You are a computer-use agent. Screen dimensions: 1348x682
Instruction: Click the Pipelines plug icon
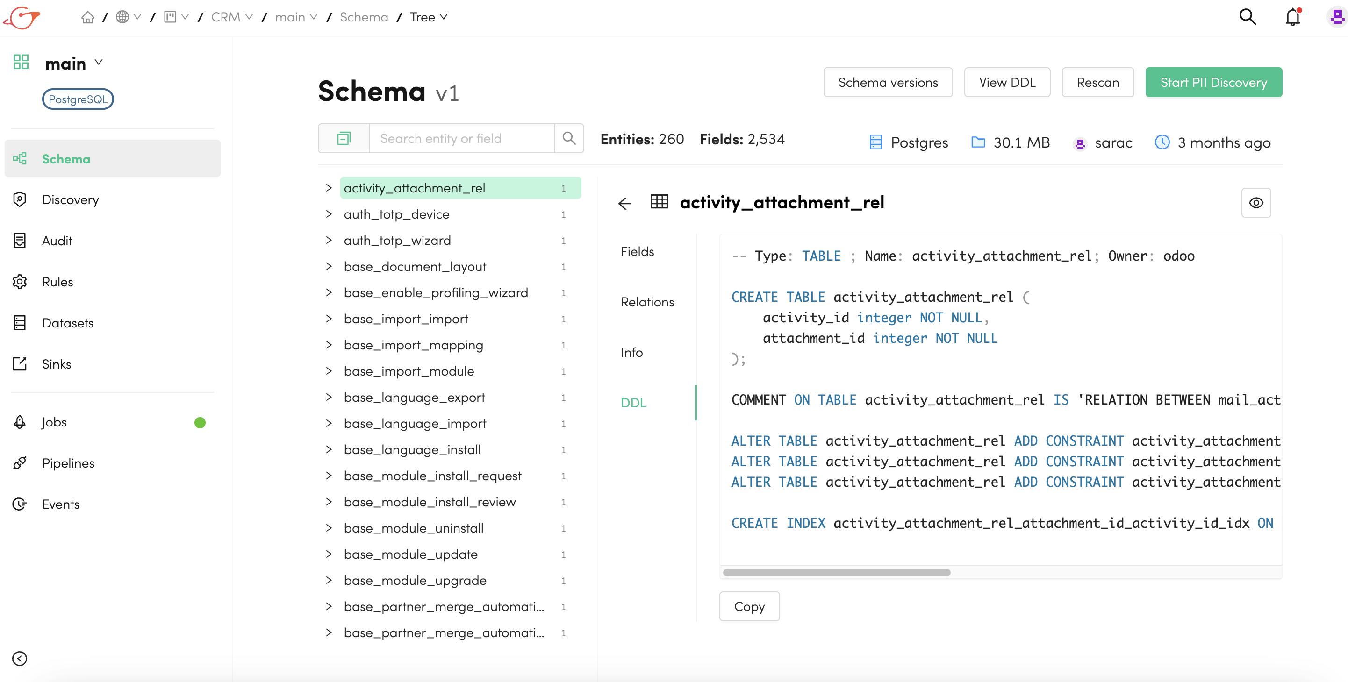[20, 463]
